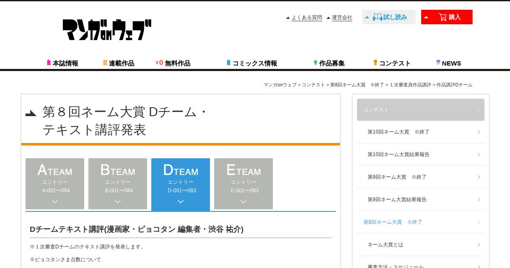Open sidebar item 第10回ネーム大賞 ※終了
The height and width of the screenshot is (268, 510).
point(421,132)
